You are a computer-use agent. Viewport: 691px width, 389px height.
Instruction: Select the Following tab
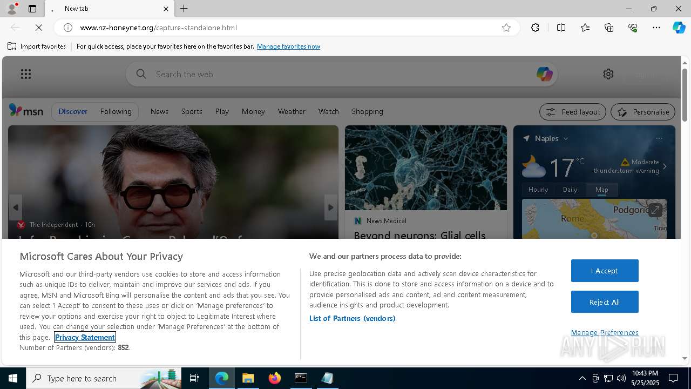[116, 111]
